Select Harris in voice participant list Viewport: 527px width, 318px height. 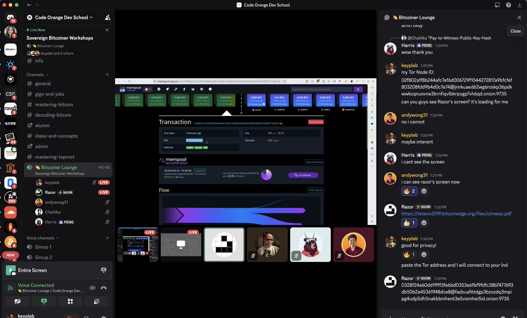[72, 222]
